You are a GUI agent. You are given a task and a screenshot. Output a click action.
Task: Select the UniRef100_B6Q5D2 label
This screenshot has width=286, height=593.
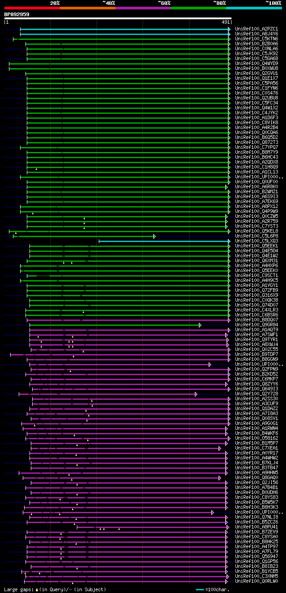(257, 137)
